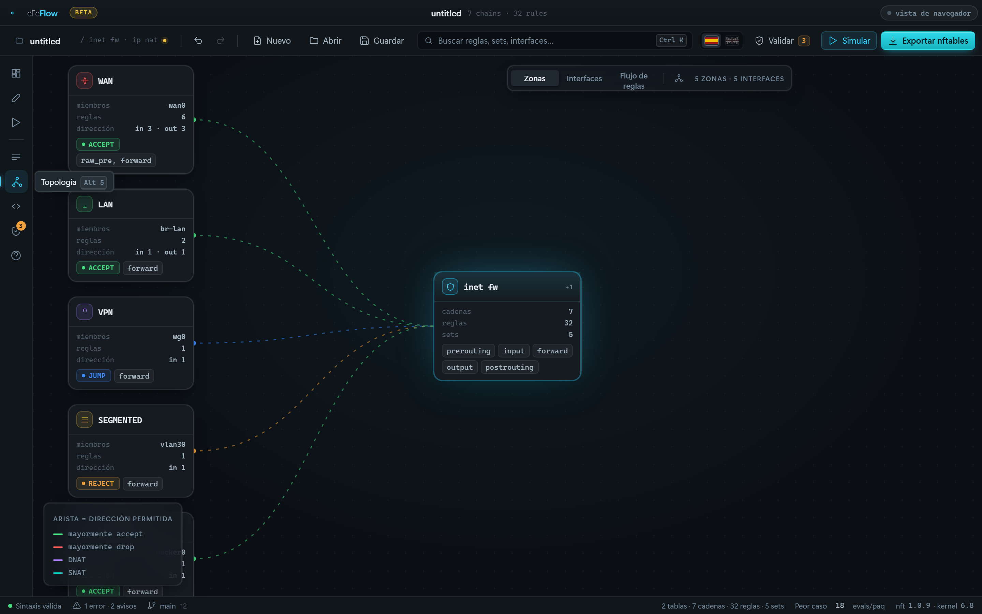The height and width of the screenshot is (614, 982).
Task: Click the topology tree icon beside 5 ZONAS
Action: pos(679,78)
